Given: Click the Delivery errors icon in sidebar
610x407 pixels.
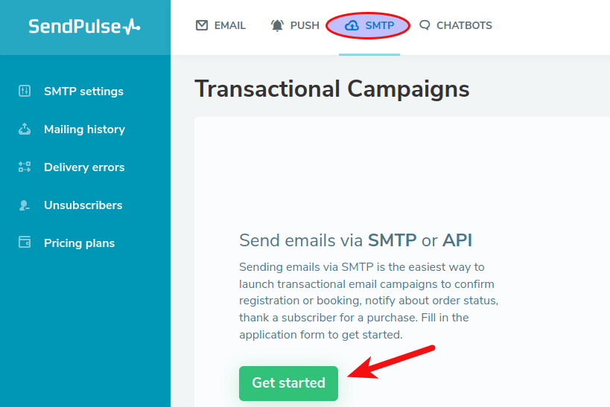Looking at the screenshot, I should (x=25, y=167).
